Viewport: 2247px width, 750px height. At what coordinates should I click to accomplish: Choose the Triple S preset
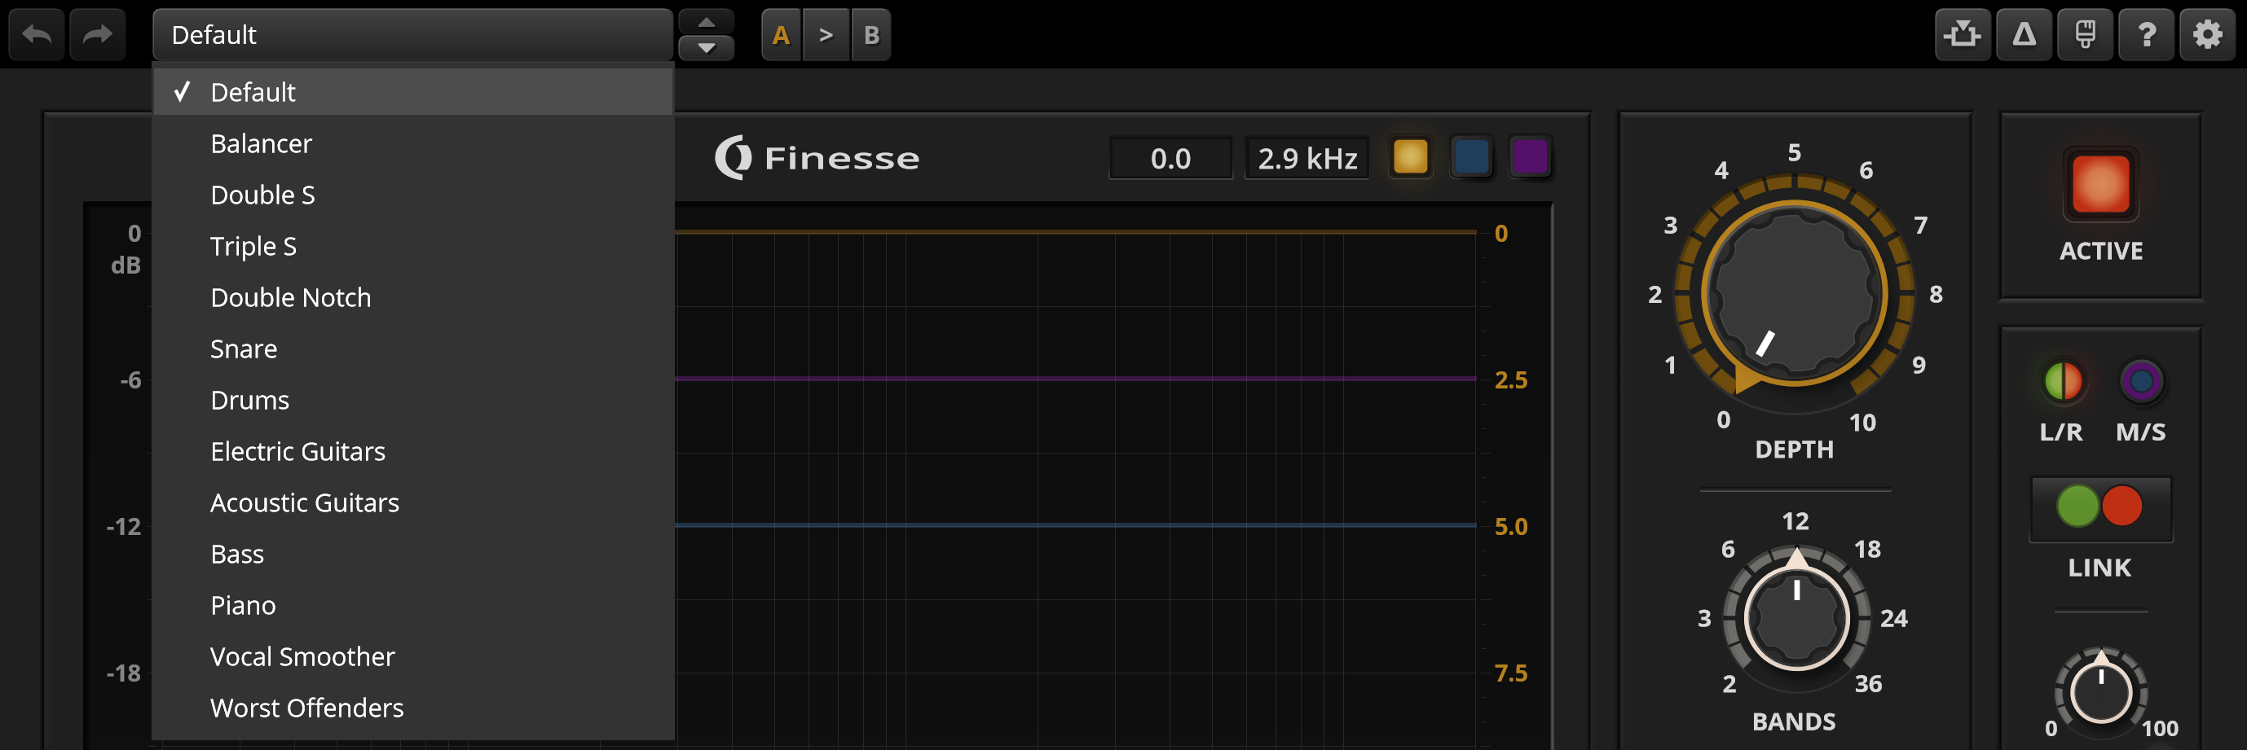[x=413, y=247]
